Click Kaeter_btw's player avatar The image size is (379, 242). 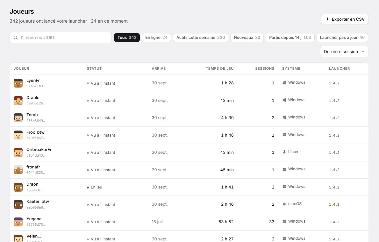18,204
